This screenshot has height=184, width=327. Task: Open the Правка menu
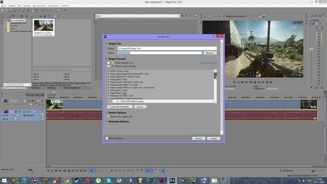click(12, 6)
